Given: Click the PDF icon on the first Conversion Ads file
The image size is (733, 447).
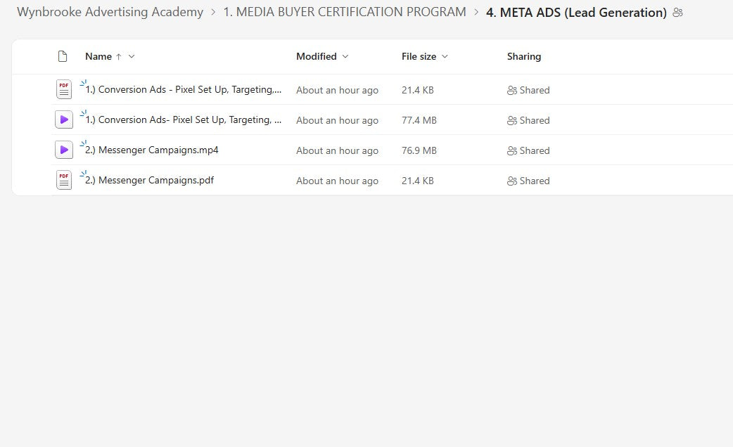Looking at the screenshot, I should click(63, 89).
